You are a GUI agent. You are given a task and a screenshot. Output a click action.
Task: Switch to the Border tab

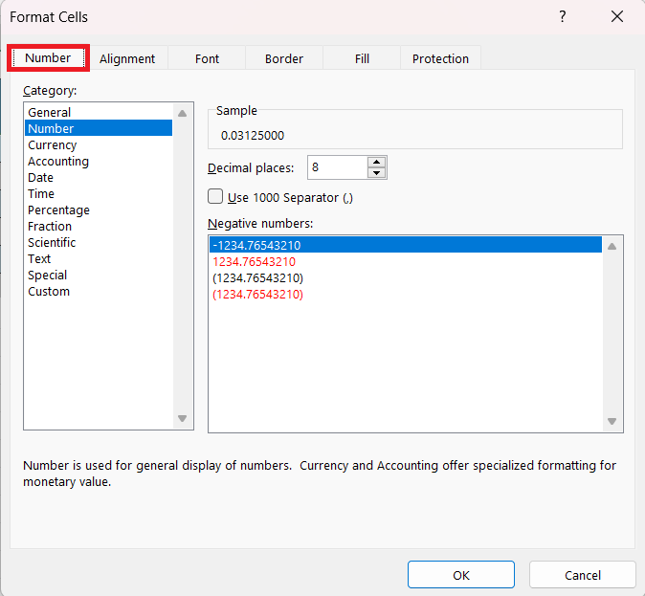click(284, 58)
